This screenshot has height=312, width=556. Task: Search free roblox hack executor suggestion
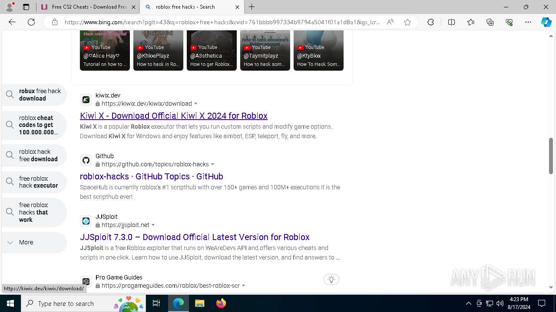coord(34,182)
